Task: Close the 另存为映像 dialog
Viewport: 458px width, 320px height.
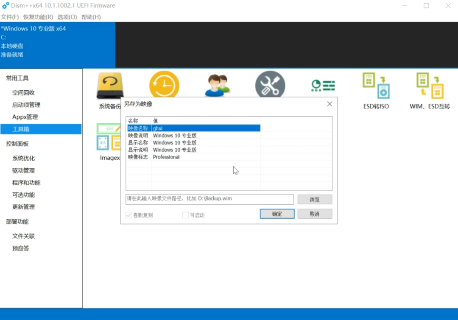Action: point(330,104)
